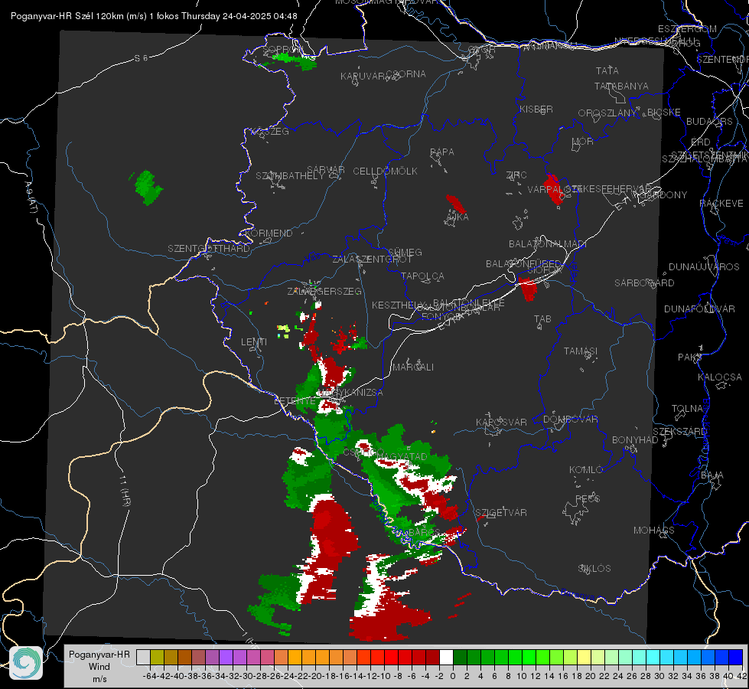Click the legend swatch between 34 and 36
The height and width of the screenshot is (689, 749).
(x=695, y=658)
